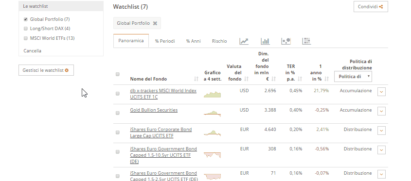Enable MSCI World ETFs watchlist checkbox

pyautogui.click(x=25, y=38)
